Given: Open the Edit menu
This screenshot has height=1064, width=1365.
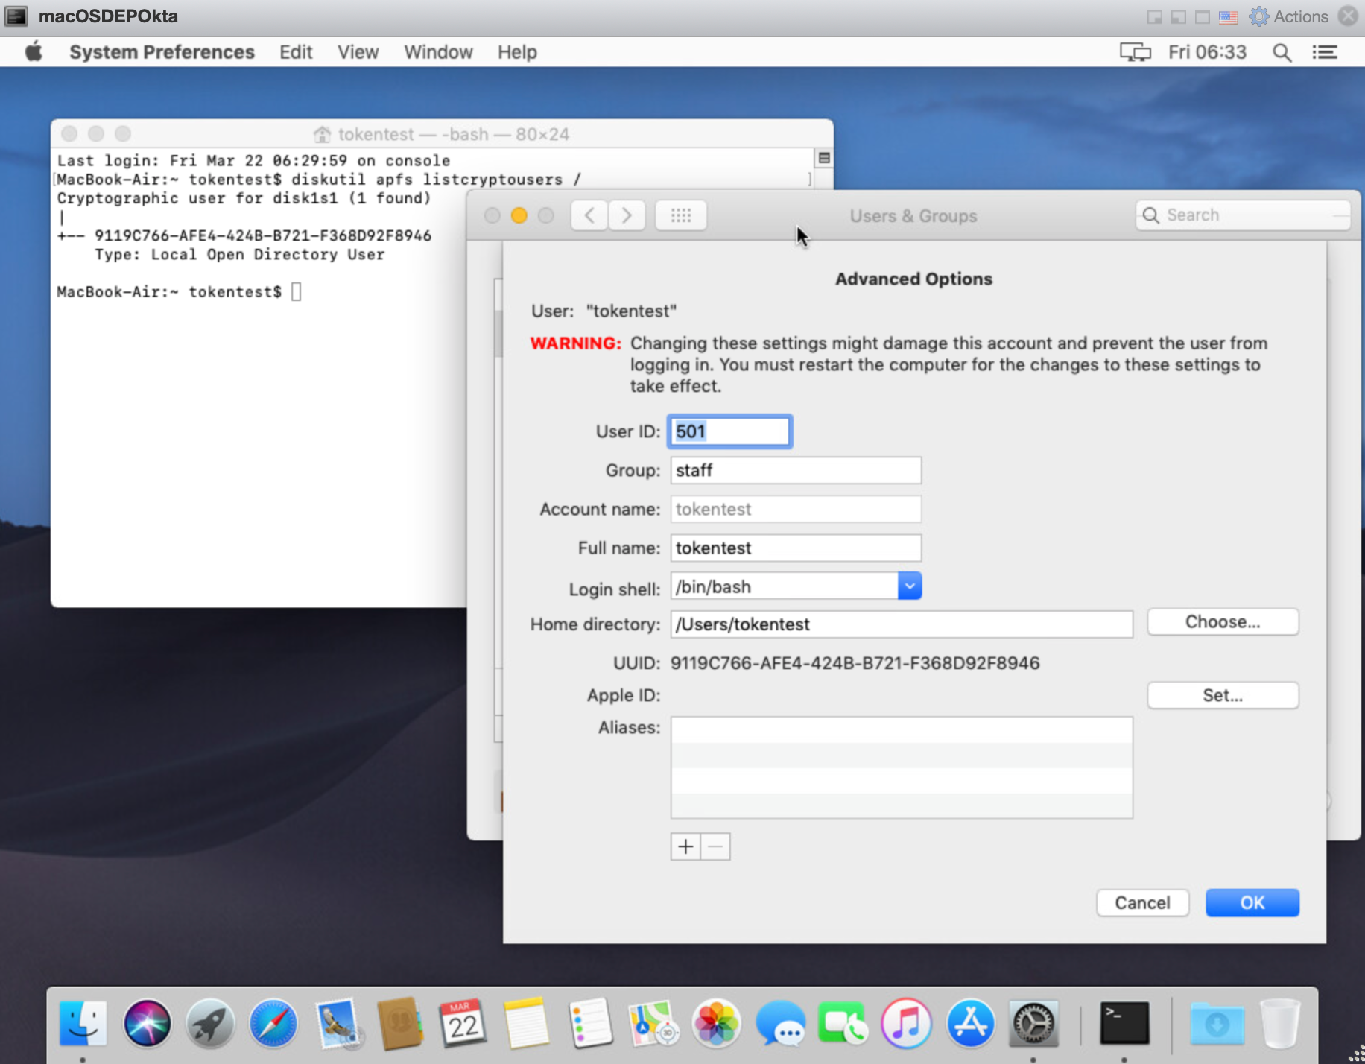Looking at the screenshot, I should point(296,52).
